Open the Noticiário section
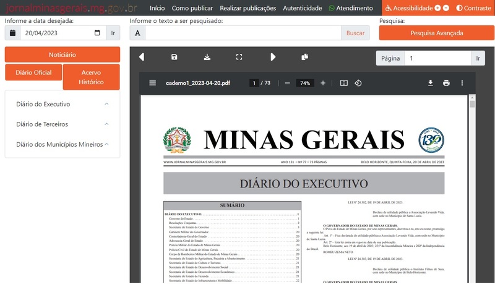This screenshot has width=495, height=284. tap(62, 54)
